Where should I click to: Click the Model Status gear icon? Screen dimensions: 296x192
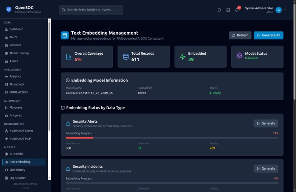[239, 55]
